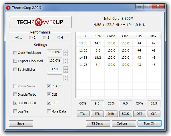Decrease Chipset Clock Mod with down arrow

(x=65, y=62)
